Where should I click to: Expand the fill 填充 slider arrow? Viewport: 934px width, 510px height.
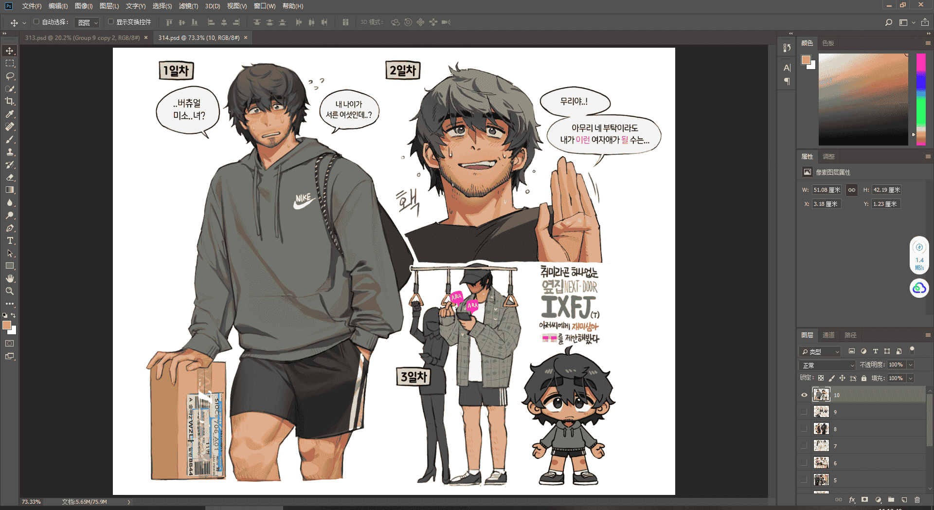click(x=911, y=378)
